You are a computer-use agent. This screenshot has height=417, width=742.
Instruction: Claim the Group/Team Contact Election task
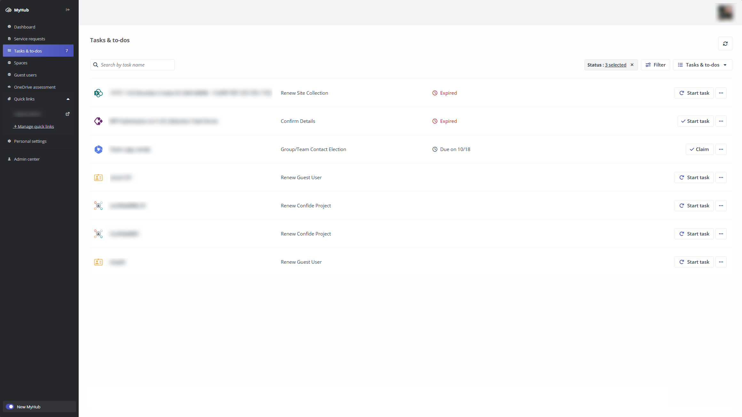(699, 149)
